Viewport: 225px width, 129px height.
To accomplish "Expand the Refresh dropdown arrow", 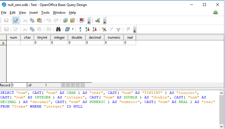I will click(73, 29).
